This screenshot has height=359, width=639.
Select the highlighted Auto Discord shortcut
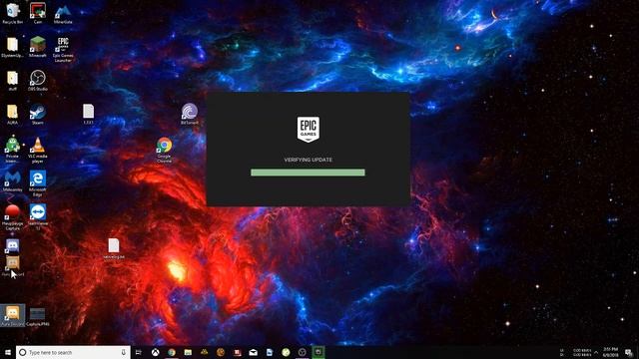click(x=12, y=315)
